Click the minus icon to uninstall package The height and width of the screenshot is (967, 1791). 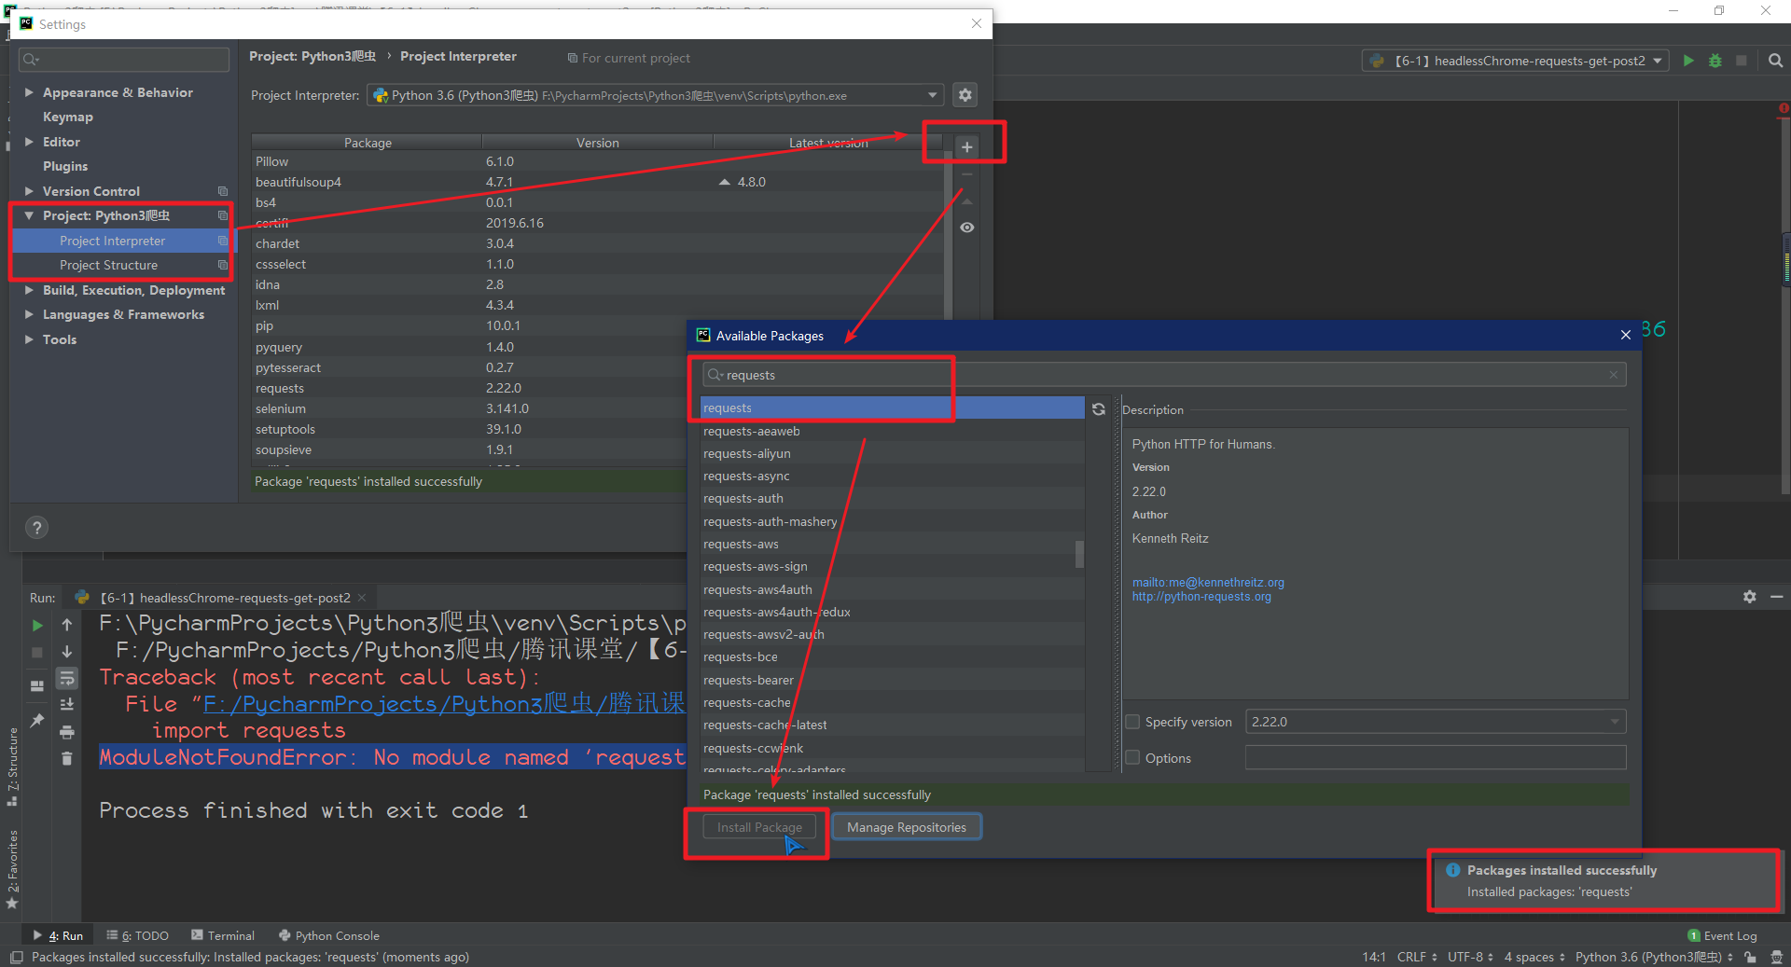[966, 174]
